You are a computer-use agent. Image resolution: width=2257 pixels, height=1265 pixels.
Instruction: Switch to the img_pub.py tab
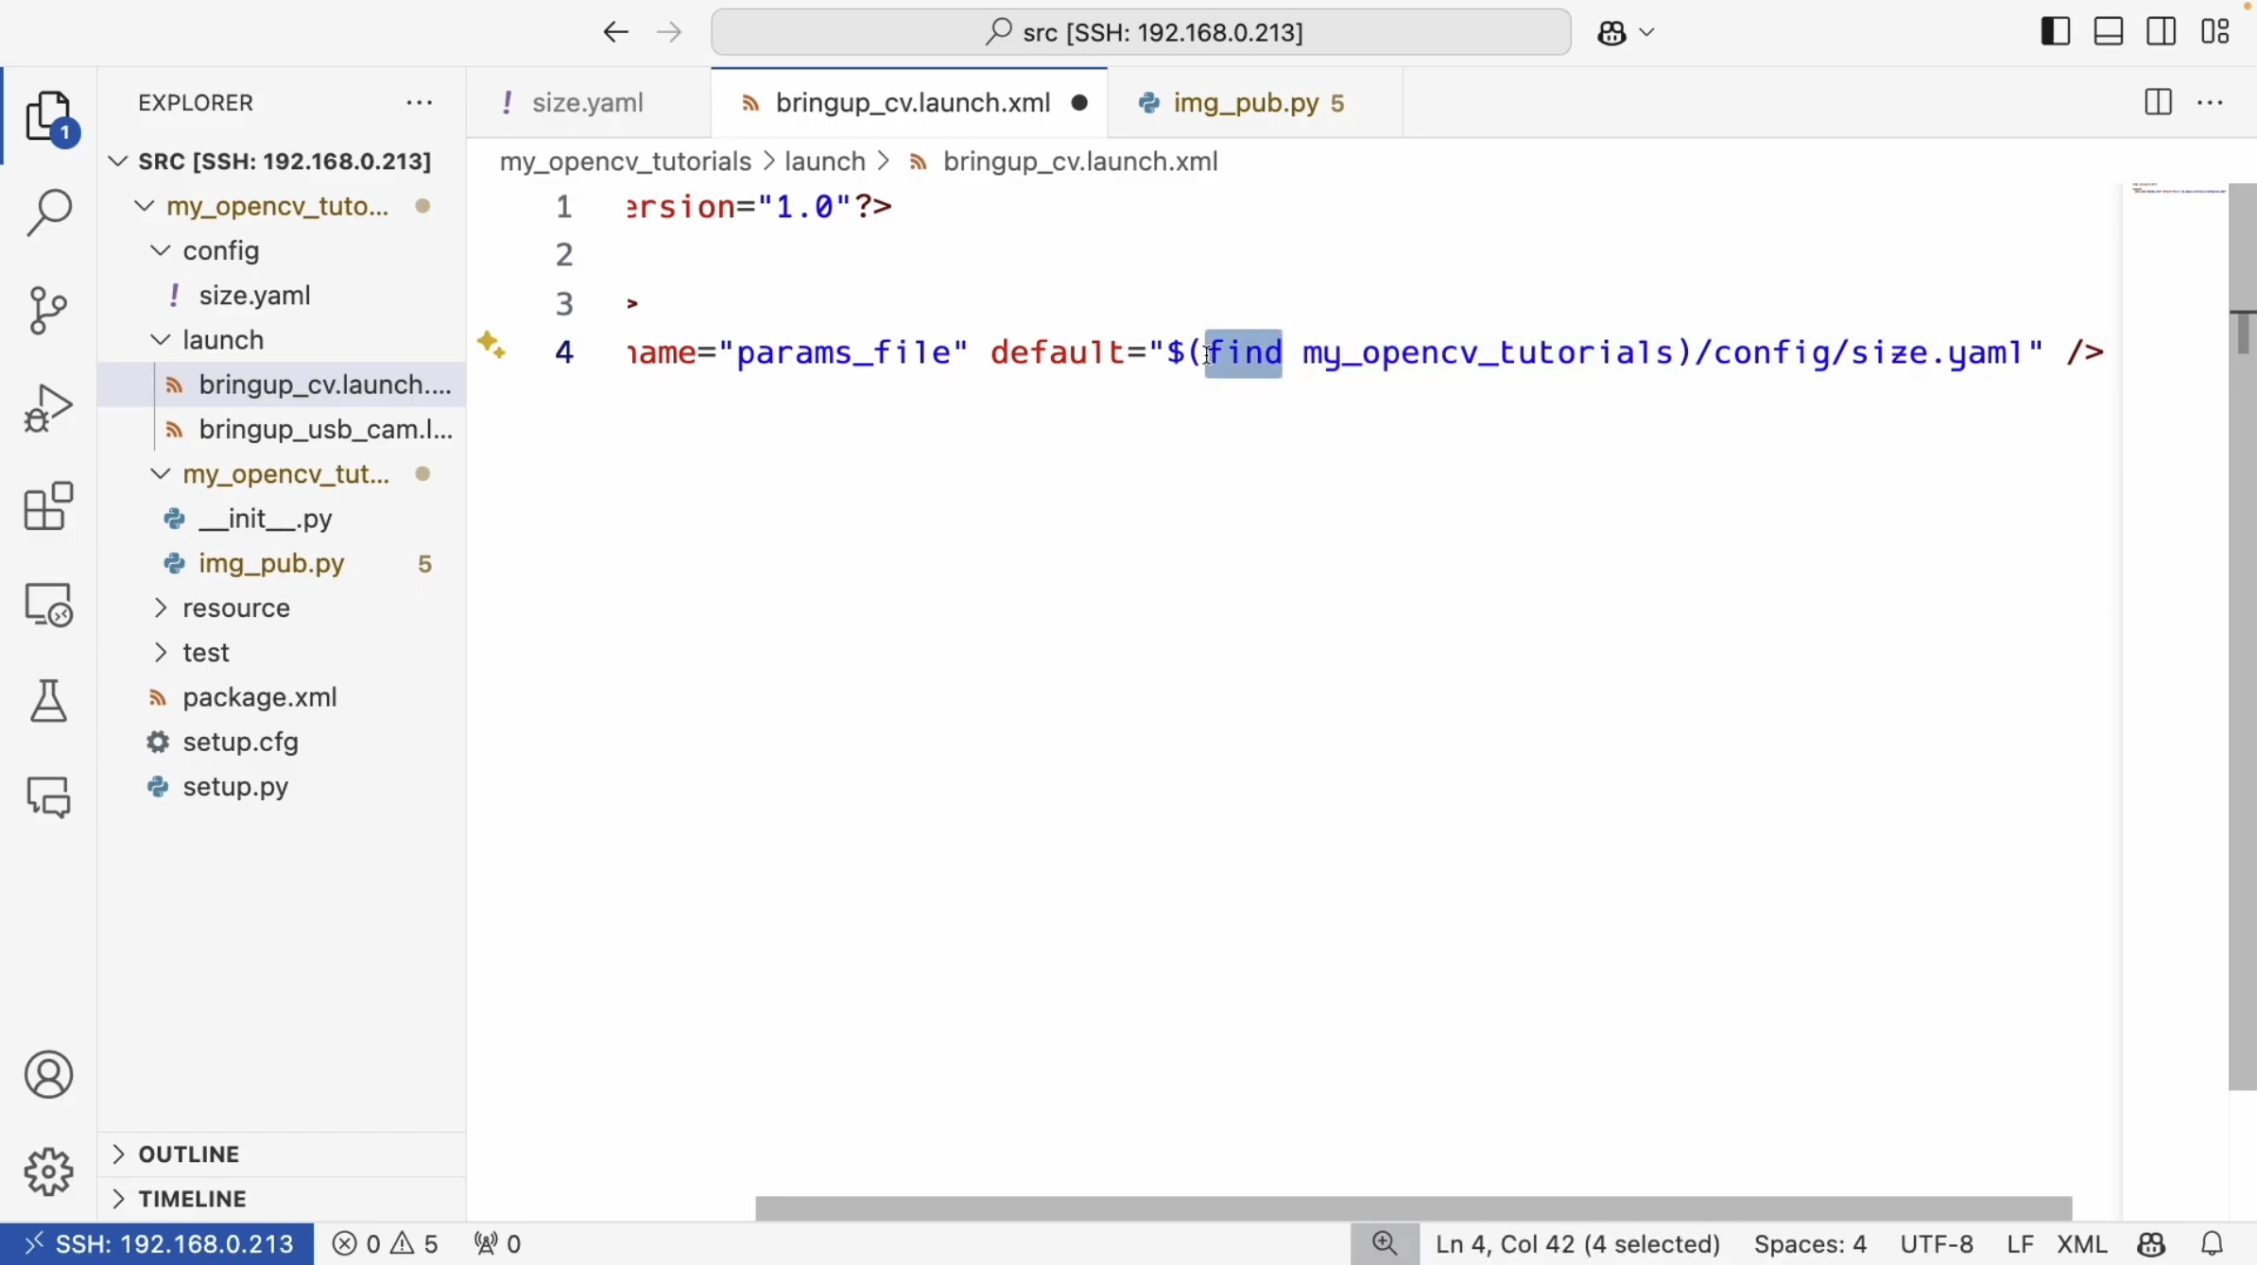[x=1245, y=103]
